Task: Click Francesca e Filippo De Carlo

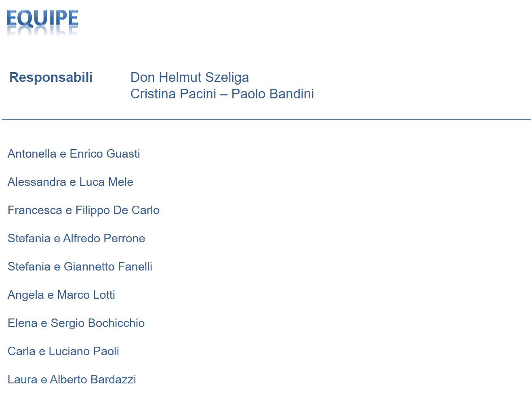Action: 84,210
